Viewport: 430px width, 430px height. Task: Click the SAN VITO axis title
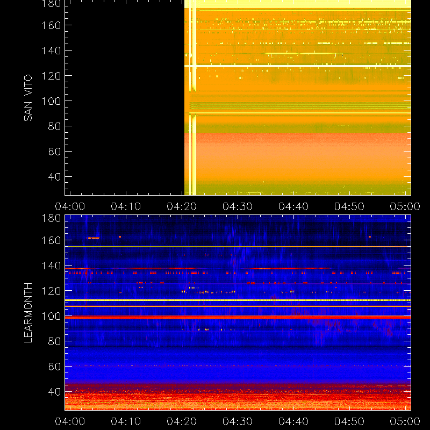point(28,98)
